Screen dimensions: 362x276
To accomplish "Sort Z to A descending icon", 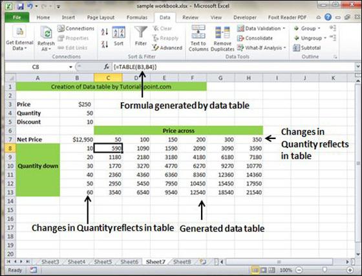I will pos(105,45).
